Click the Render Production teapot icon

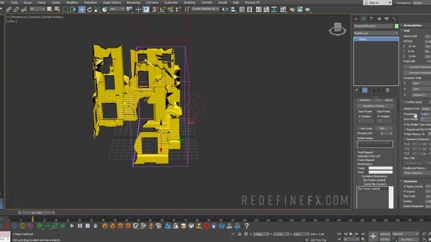coord(307,9)
